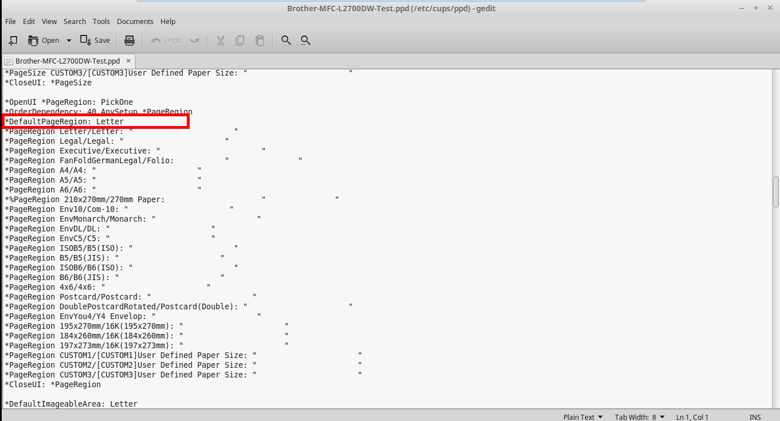Image resolution: width=780 pixels, height=421 pixels.
Task: Open the Help menu
Action: pos(168,21)
